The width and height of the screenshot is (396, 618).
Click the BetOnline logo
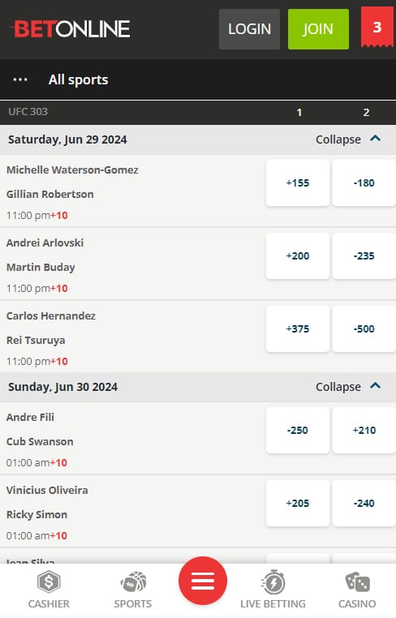click(70, 28)
